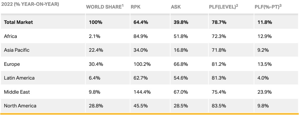
Task: Click the PLF(%-PT) column header
Action: [x=268, y=7]
